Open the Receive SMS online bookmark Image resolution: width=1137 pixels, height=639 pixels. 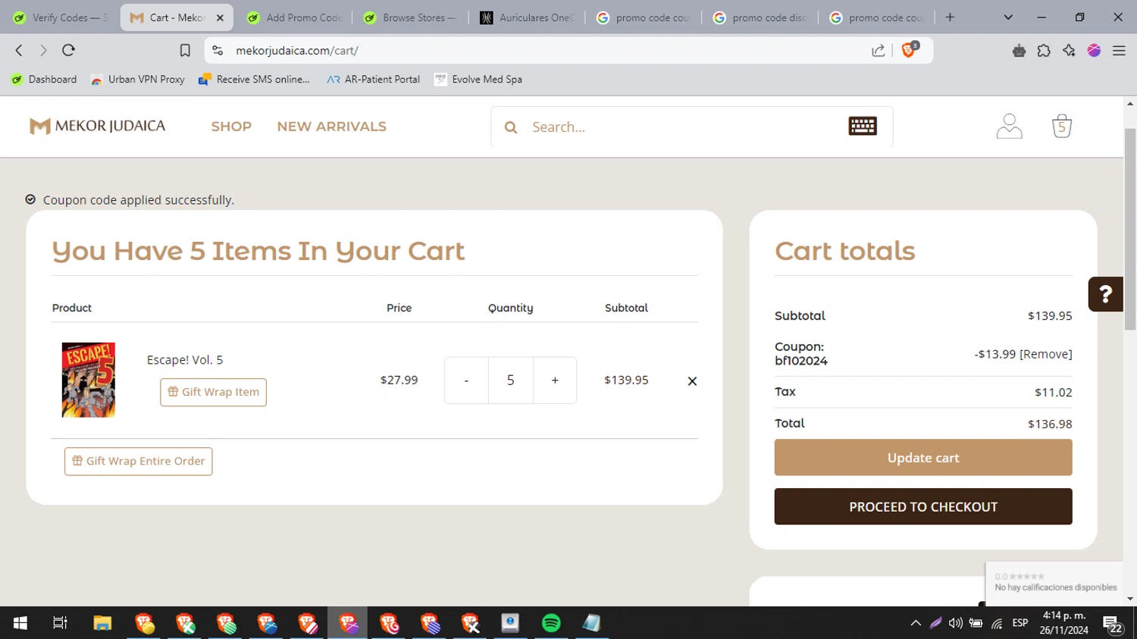254,79
